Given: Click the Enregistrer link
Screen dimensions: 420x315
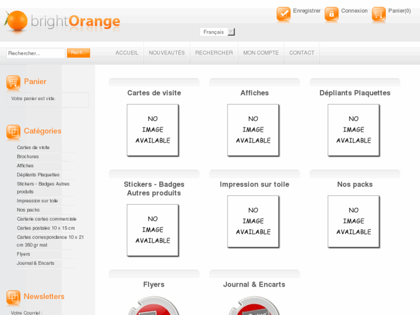Looking at the screenshot, I should (307, 11).
